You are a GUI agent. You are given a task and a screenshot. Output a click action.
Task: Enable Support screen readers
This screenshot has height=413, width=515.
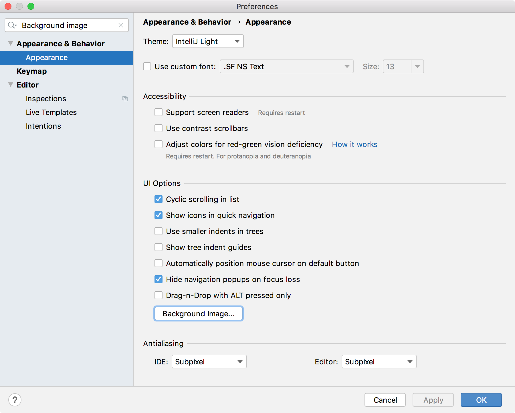click(x=158, y=112)
